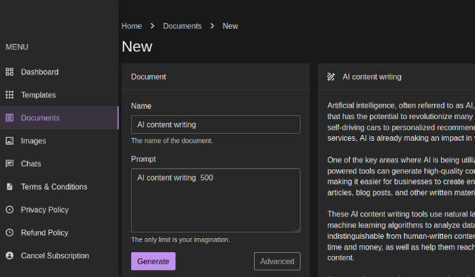
Task: Click the Templates dots grid icon
Action: pos(10,95)
